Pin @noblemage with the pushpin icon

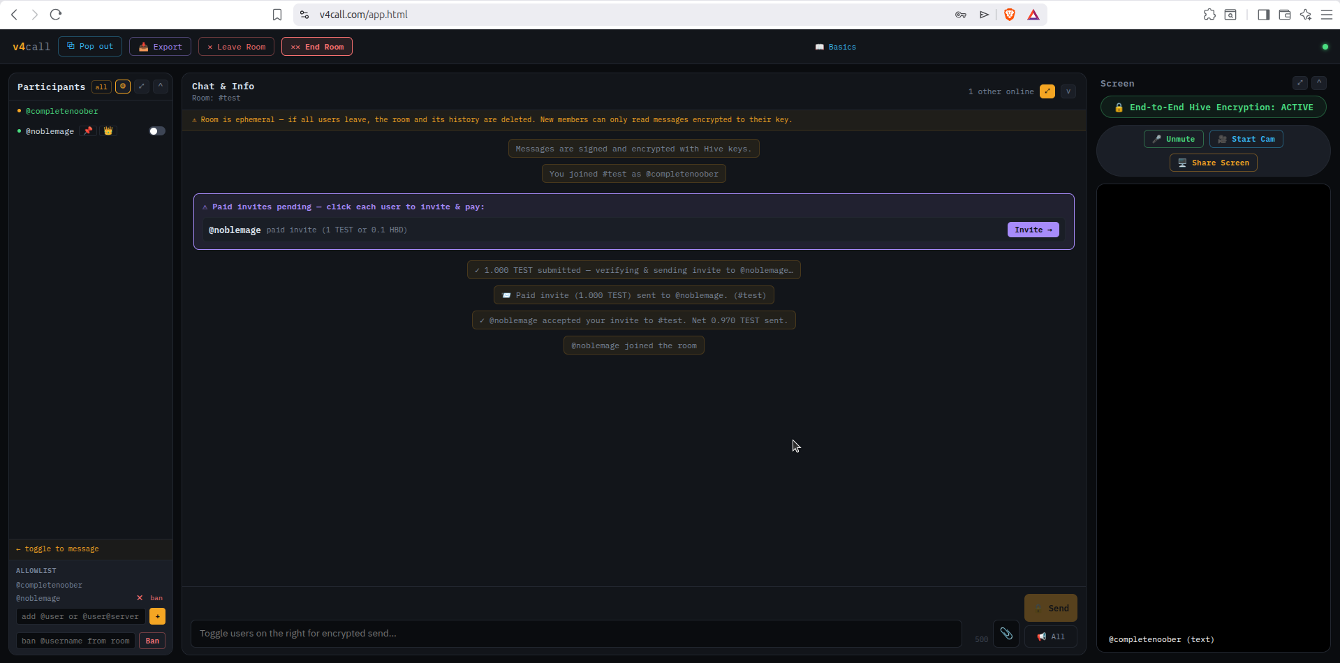[88, 131]
